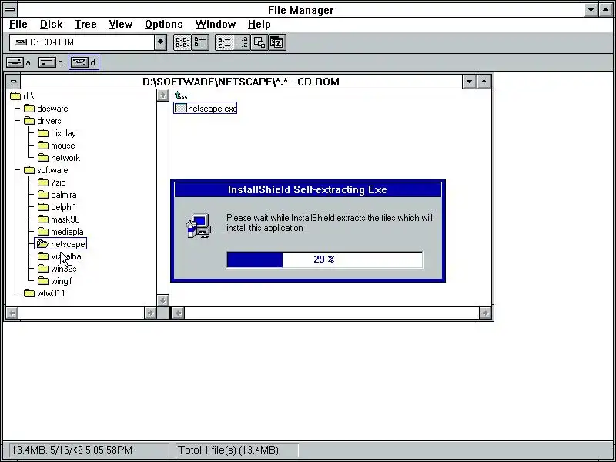This screenshot has height=462, width=616.
Task: Click the tree pane scroll down arrow
Action: coord(162,300)
